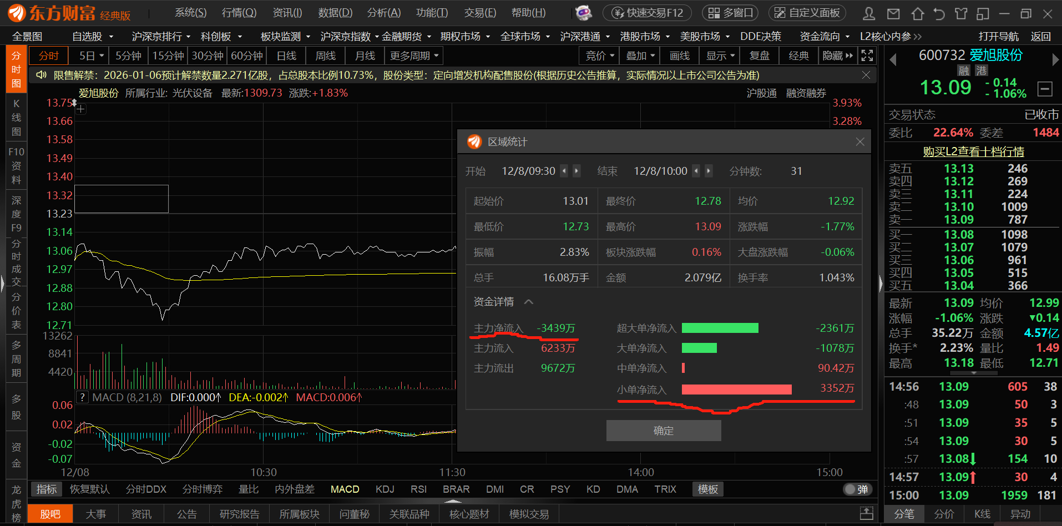The height and width of the screenshot is (526, 1062).
Task: Click the speaker icon beside 限售解禁
Action: coord(41,75)
